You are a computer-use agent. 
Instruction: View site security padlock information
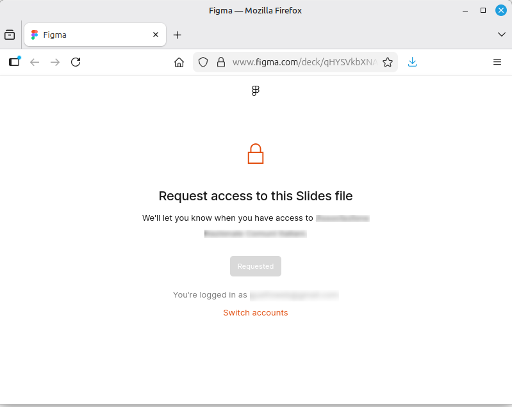tap(221, 62)
